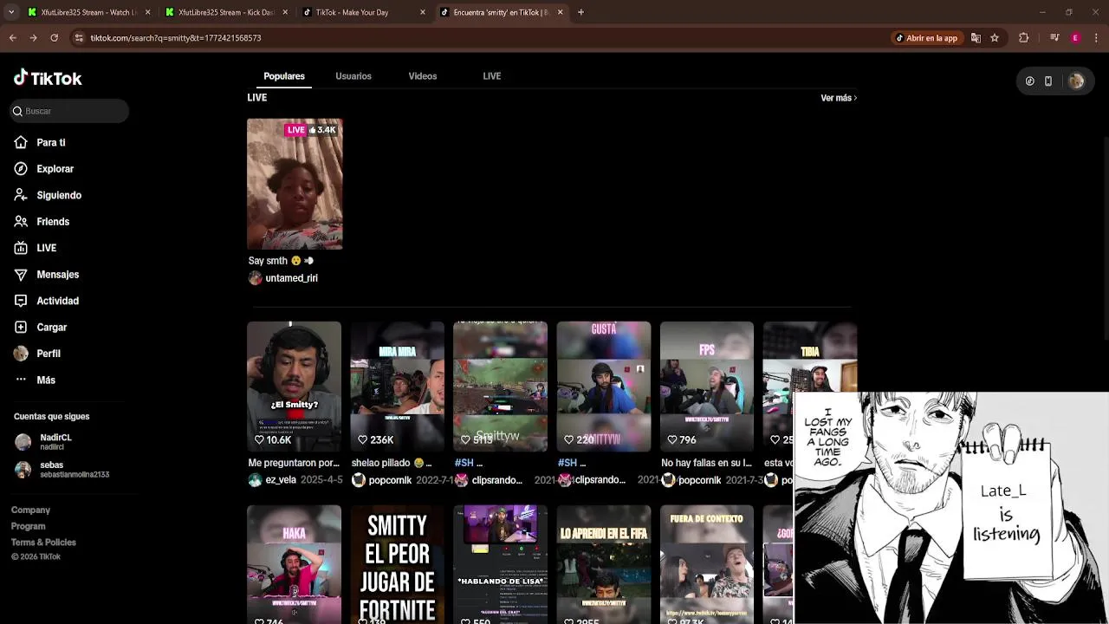Select the Populares tab
The height and width of the screenshot is (624, 1109).
click(284, 76)
